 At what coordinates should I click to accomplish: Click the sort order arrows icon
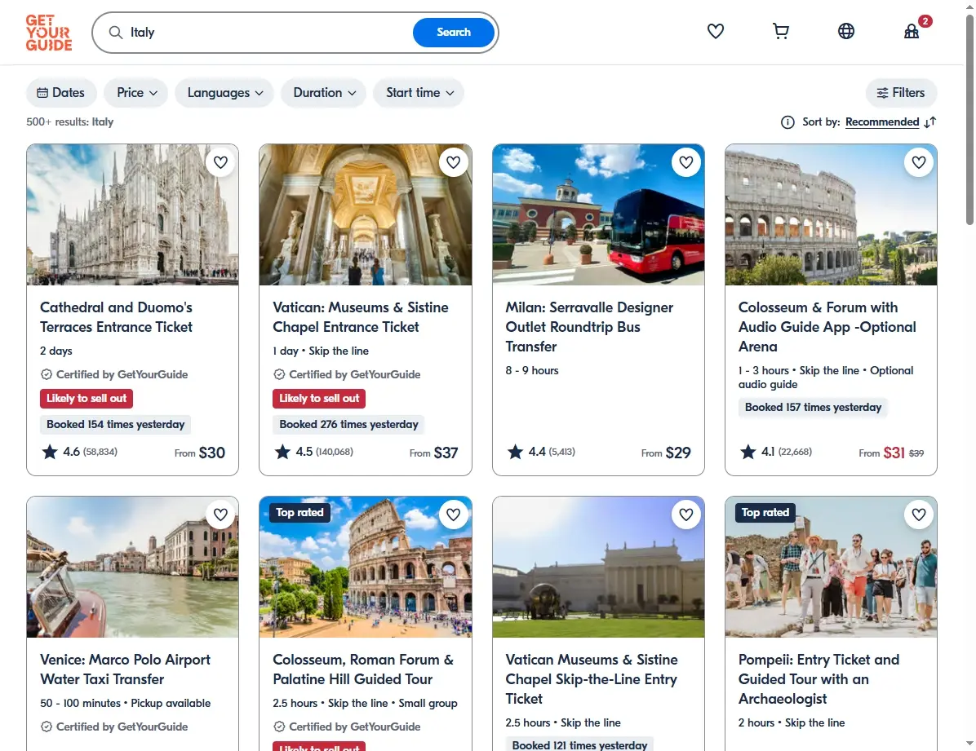point(930,122)
